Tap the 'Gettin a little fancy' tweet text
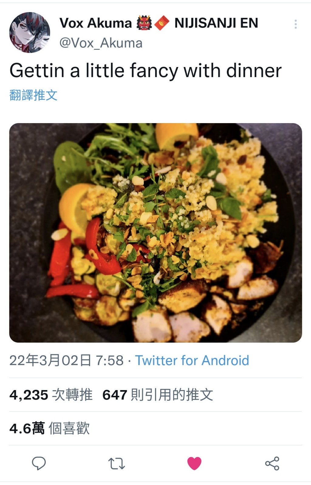Image resolution: width=311 pixels, height=485 pixels. point(145,71)
